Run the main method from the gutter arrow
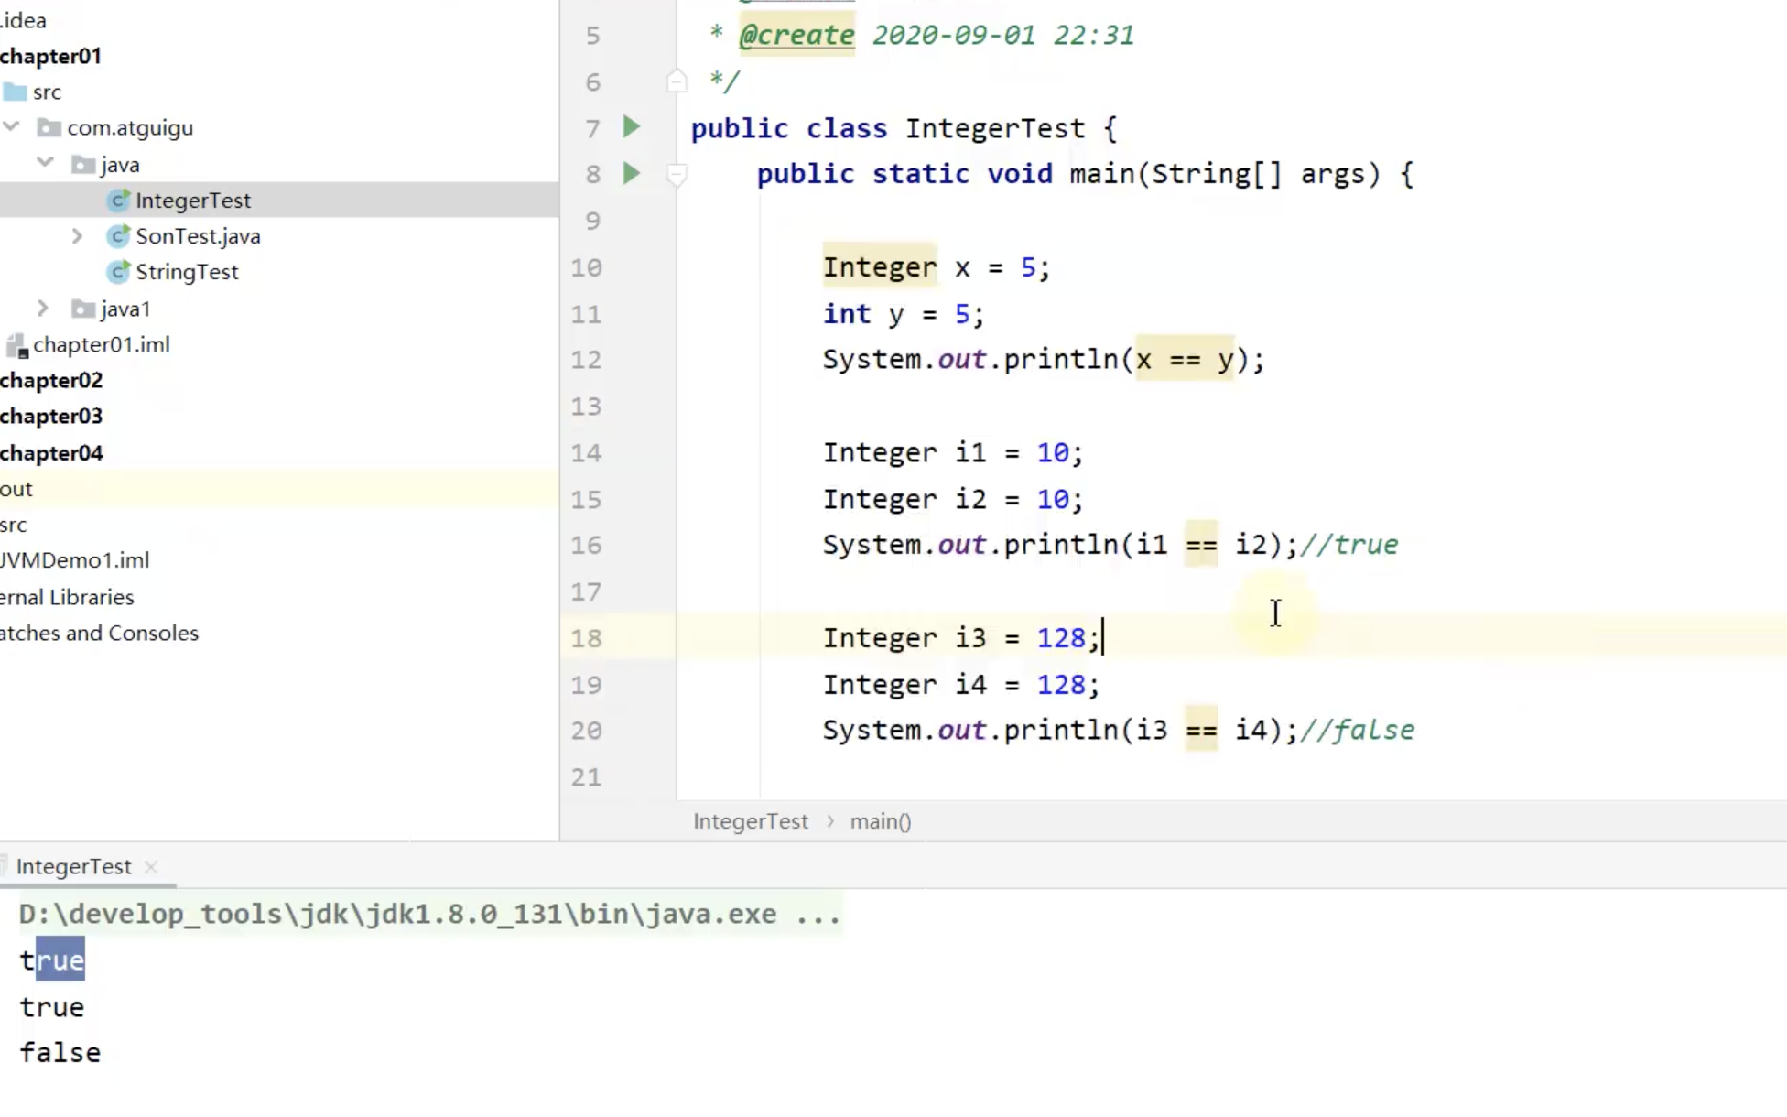This screenshot has width=1787, height=1117. (631, 172)
